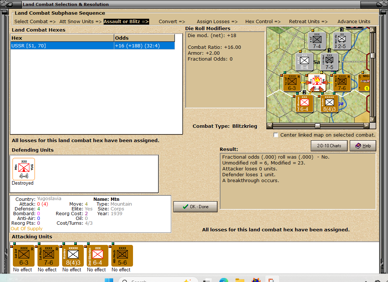Click the Select Combat subphase step
This screenshot has width=388, height=282.
point(35,22)
